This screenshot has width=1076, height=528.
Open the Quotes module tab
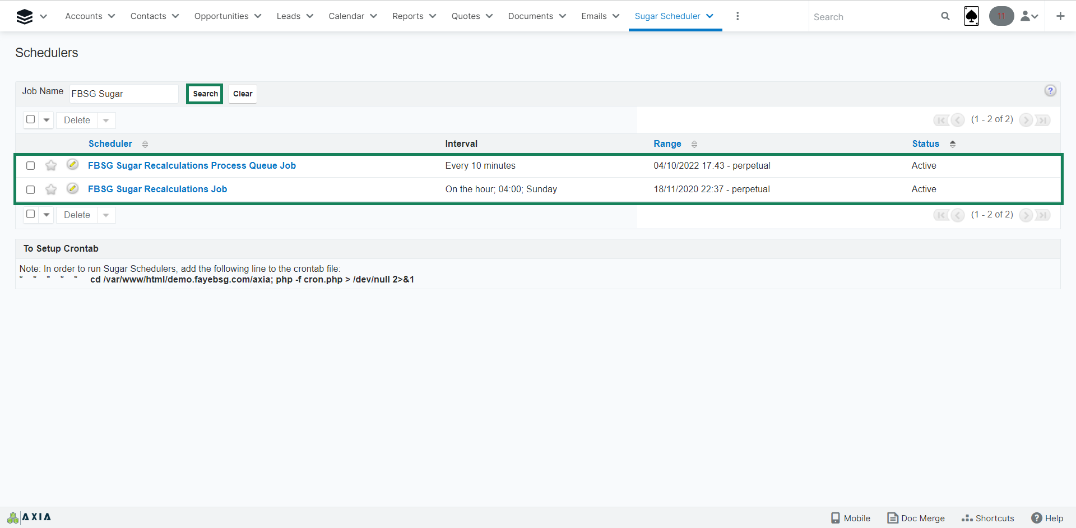[466, 16]
